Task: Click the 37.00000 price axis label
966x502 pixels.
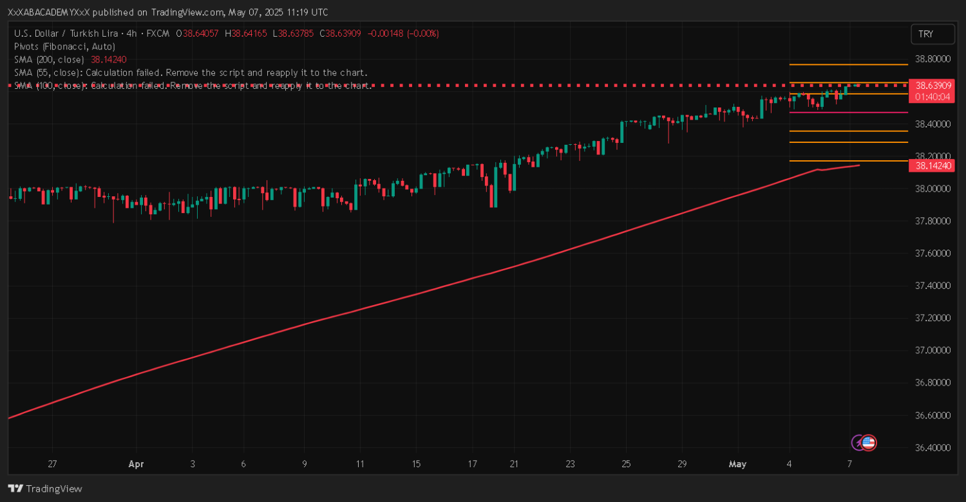Action: (x=933, y=350)
